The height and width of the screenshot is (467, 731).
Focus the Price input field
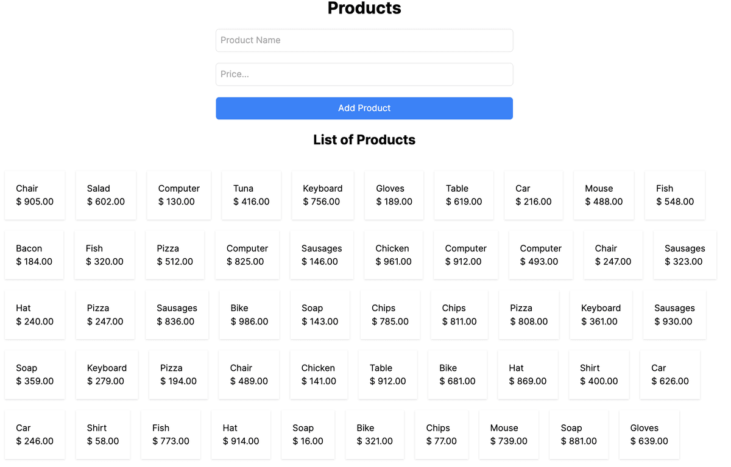[364, 74]
